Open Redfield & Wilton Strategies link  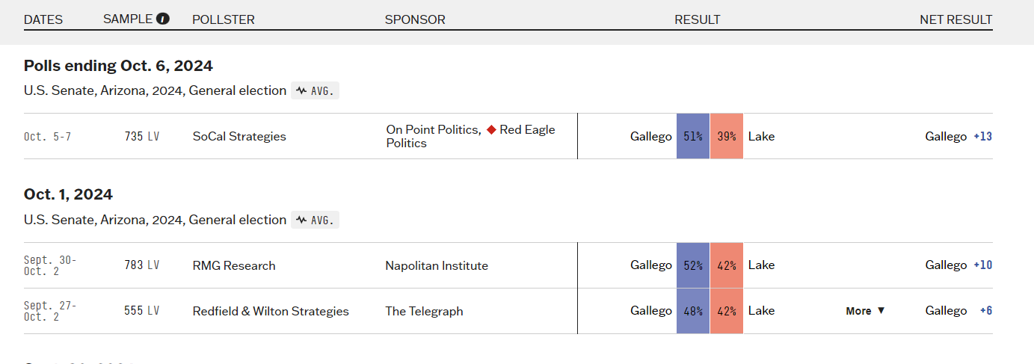(271, 311)
